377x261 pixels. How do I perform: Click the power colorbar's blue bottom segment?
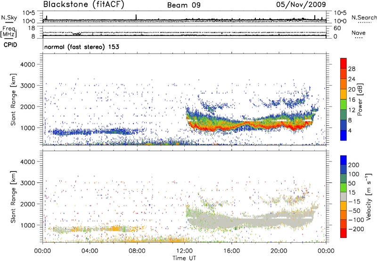(x=344, y=135)
